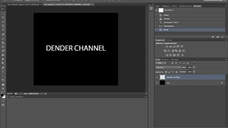Screen dimensions: 228x128
Task: Select the Rectangular Marquee tool
Action: tap(3, 14)
